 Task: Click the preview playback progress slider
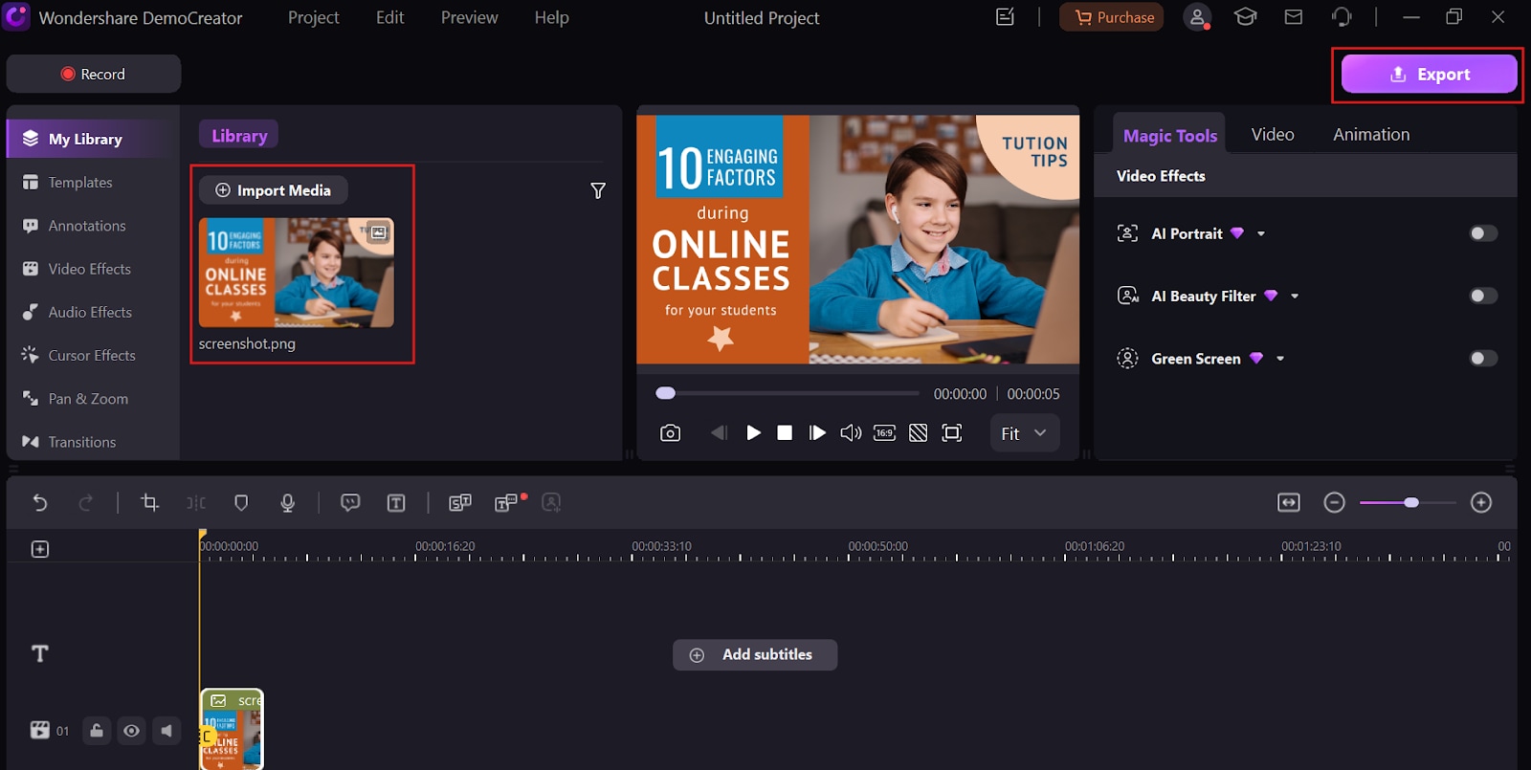click(x=788, y=393)
